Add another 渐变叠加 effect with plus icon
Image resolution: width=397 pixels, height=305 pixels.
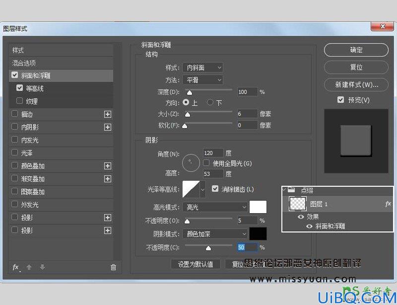click(x=108, y=179)
